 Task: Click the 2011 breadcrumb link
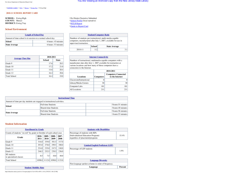point(21,8)
